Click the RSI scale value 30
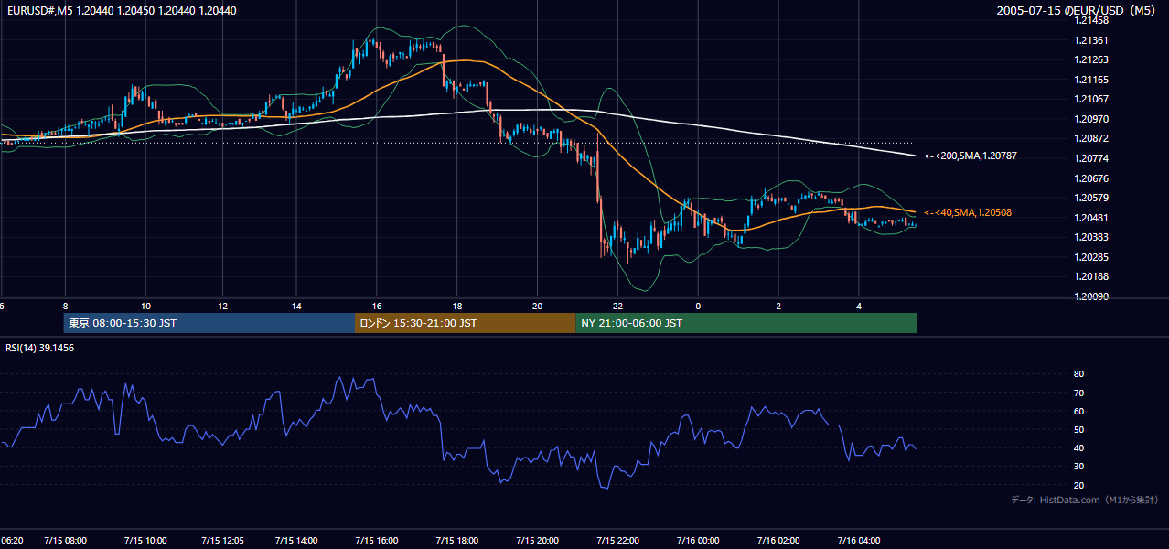The width and height of the screenshot is (1169, 549). (x=1078, y=467)
